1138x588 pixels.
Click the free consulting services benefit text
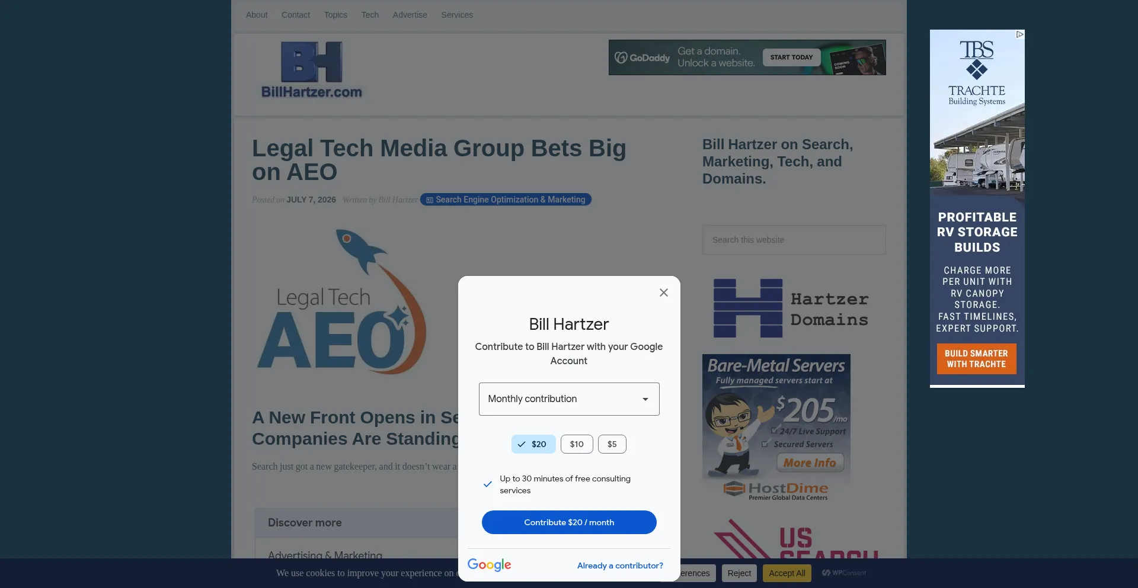click(x=565, y=484)
